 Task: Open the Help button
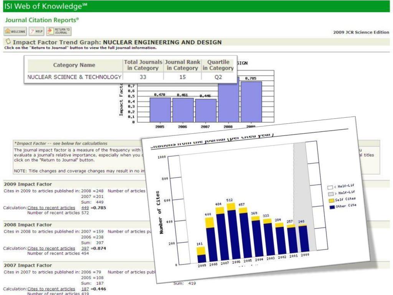36,31
